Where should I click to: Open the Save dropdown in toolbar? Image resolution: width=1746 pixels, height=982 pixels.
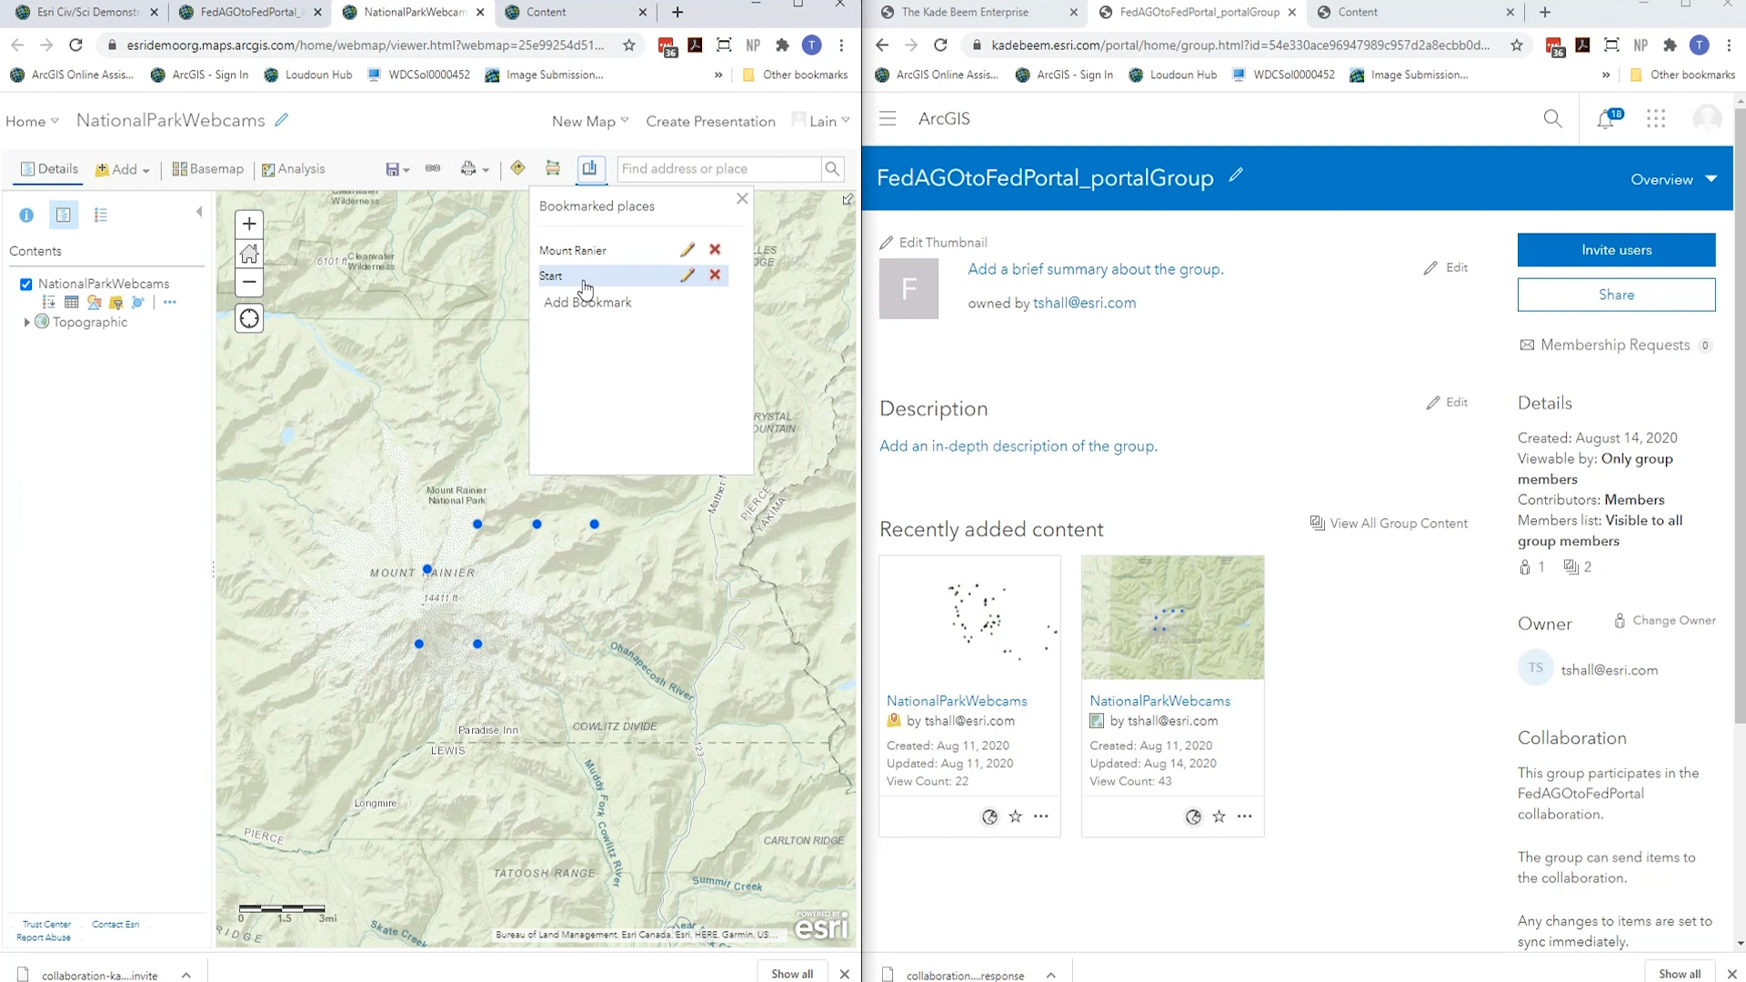pos(397,169)
